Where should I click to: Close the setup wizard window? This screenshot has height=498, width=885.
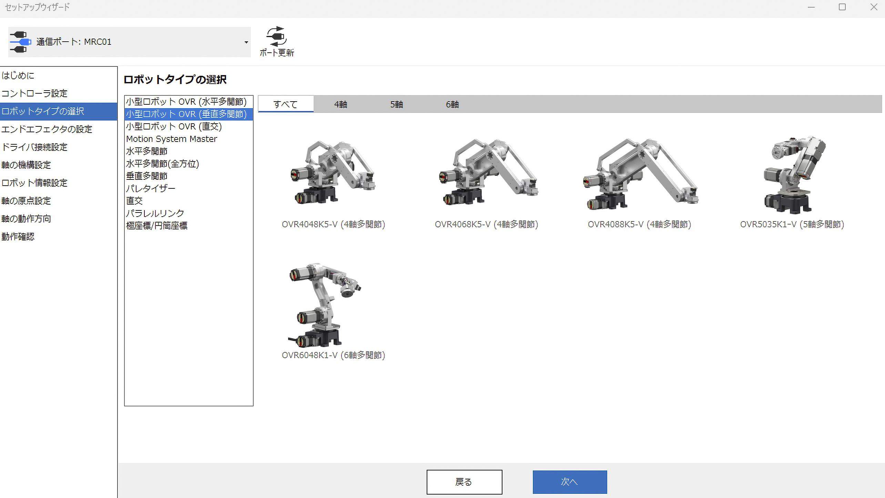874,7
